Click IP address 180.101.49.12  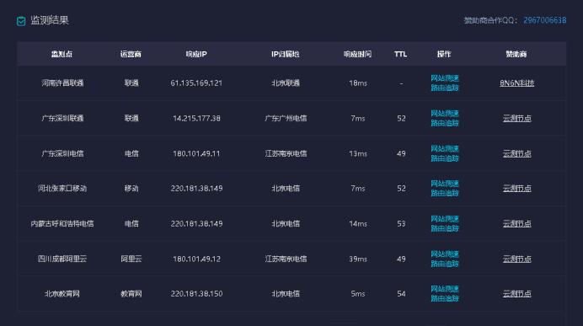[x=196, y=259]
